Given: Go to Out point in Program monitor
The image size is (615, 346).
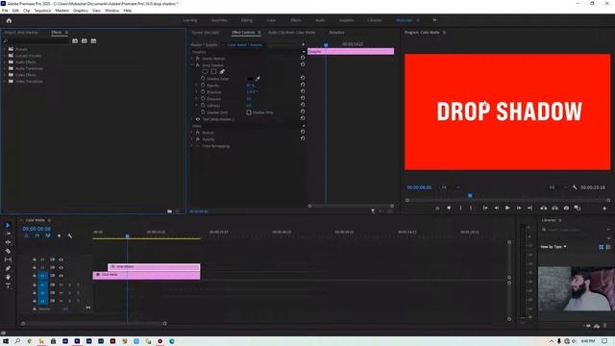Looking at the screenshot, I should coord(529,208).
